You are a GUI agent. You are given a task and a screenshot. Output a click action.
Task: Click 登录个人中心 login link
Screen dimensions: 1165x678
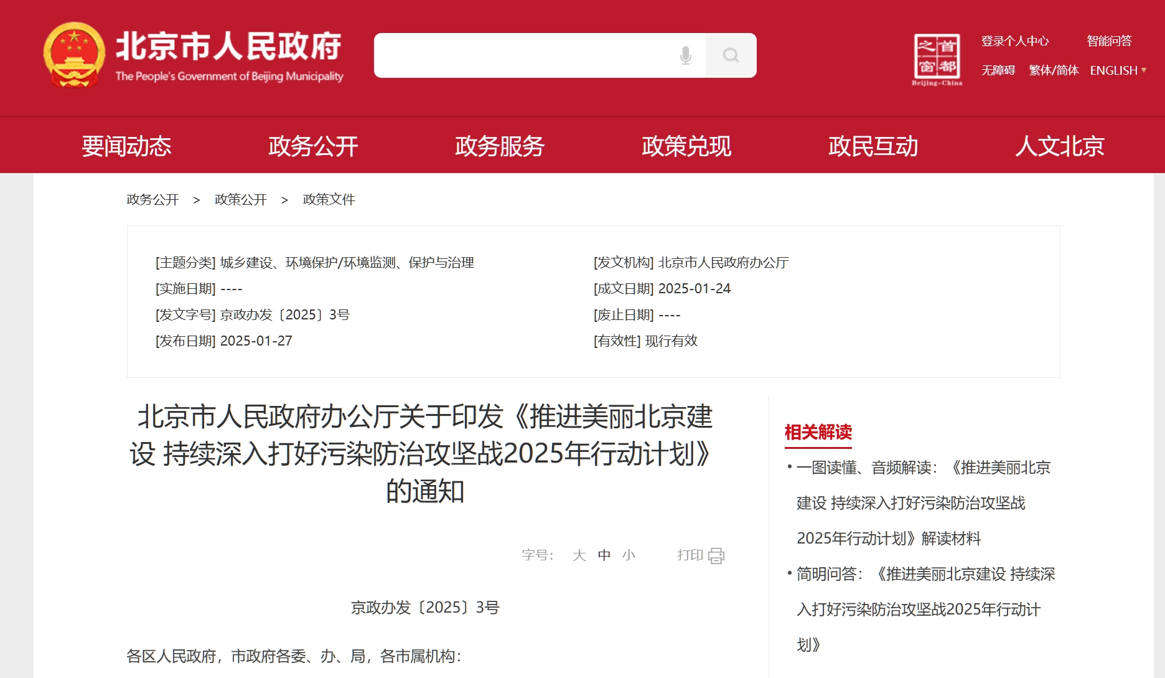(1014, 41)
